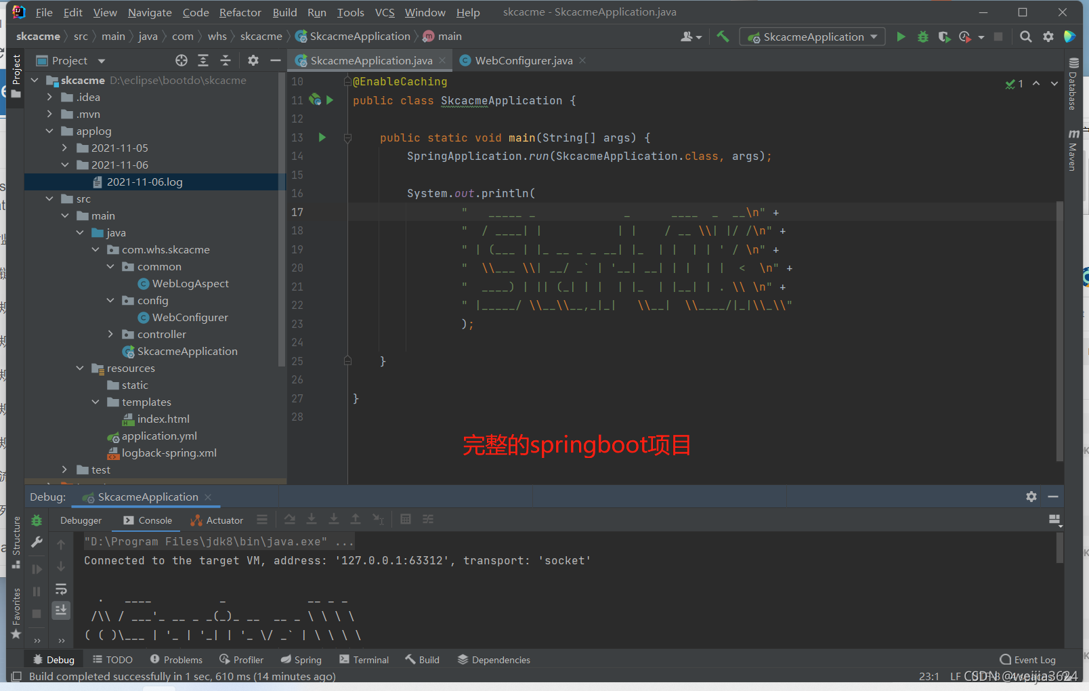Minimize the Debug tool window

pos(1053,497)
